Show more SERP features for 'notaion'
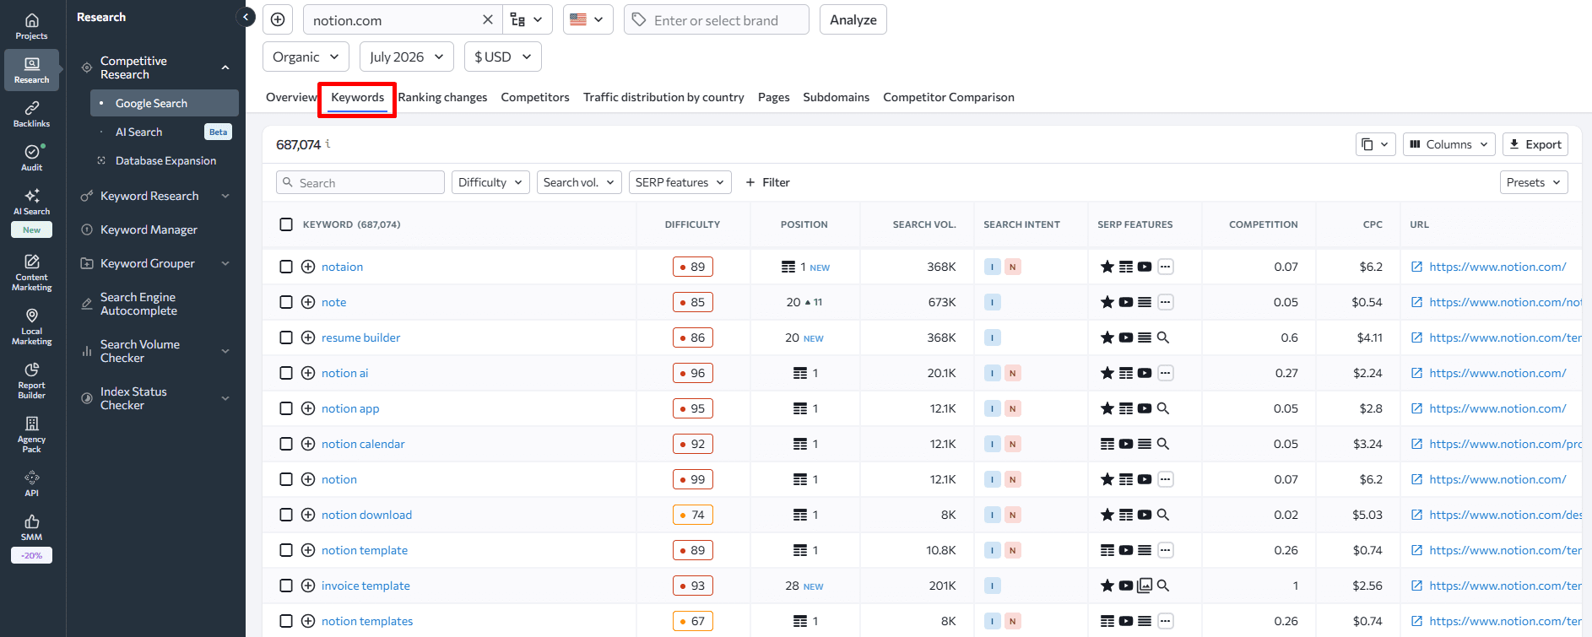This screenshot has width=1592, height=637. coord(1165,267)
